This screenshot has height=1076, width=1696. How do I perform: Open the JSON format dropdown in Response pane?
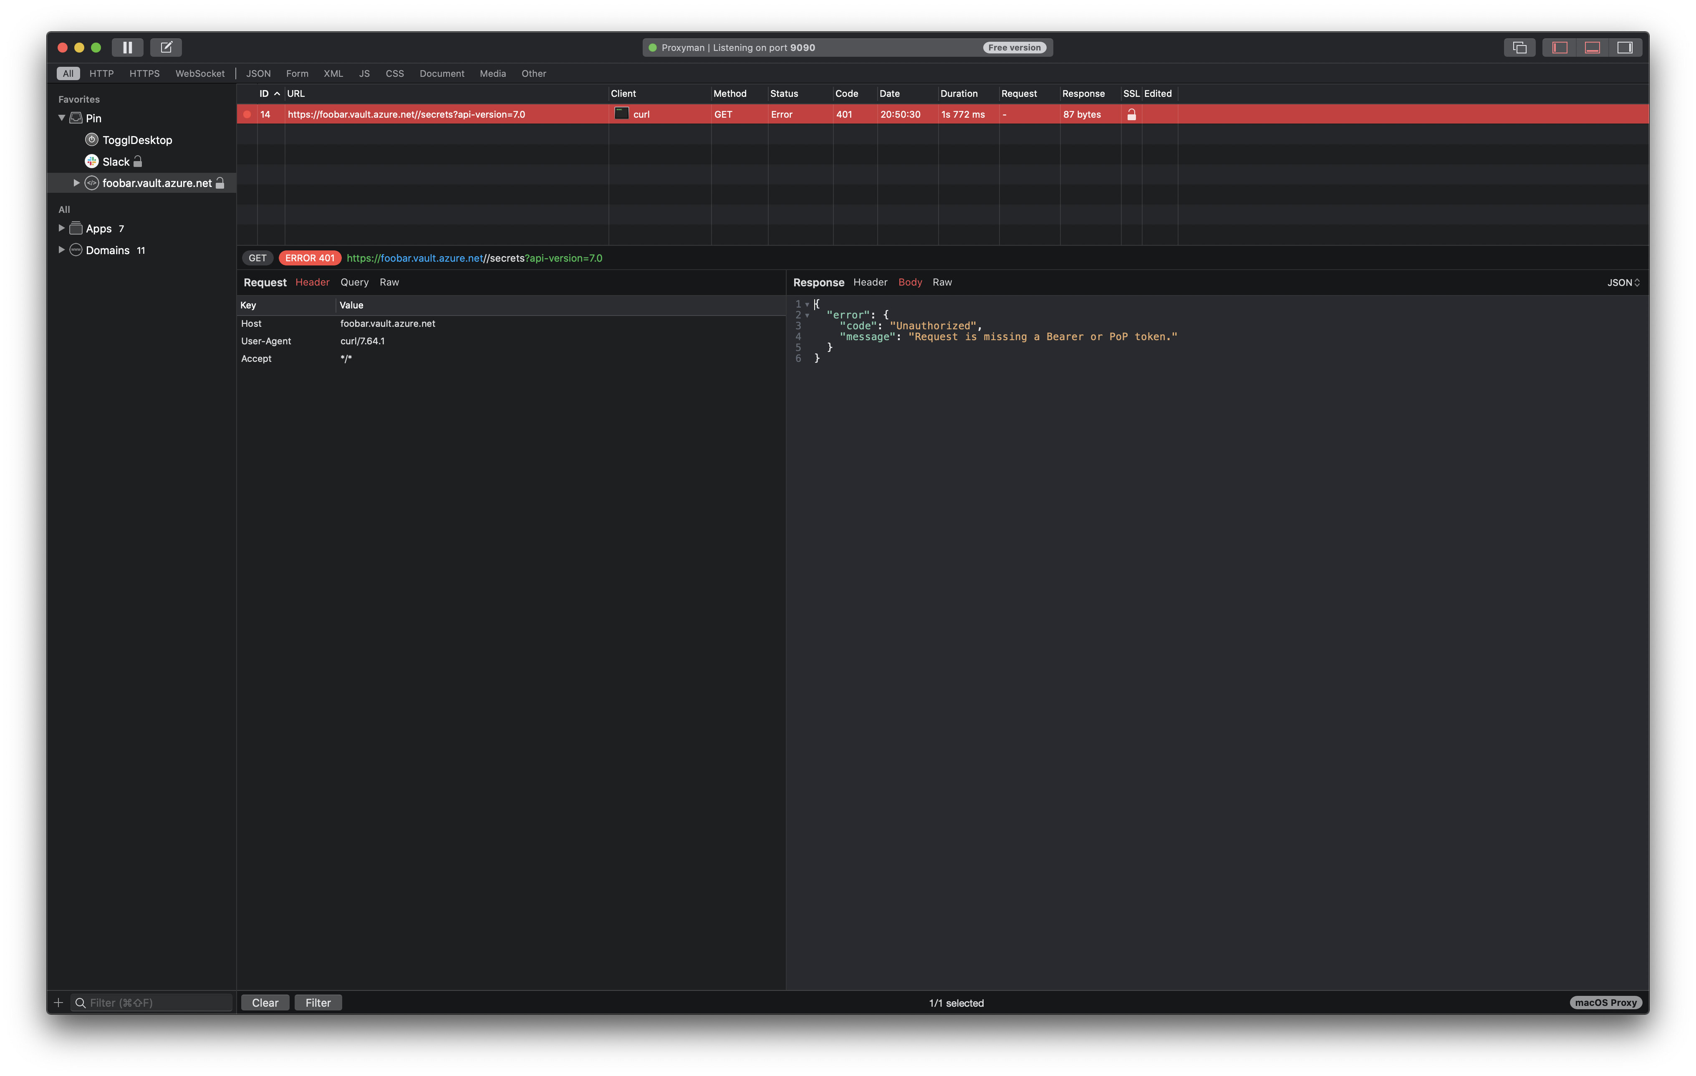1622,282
